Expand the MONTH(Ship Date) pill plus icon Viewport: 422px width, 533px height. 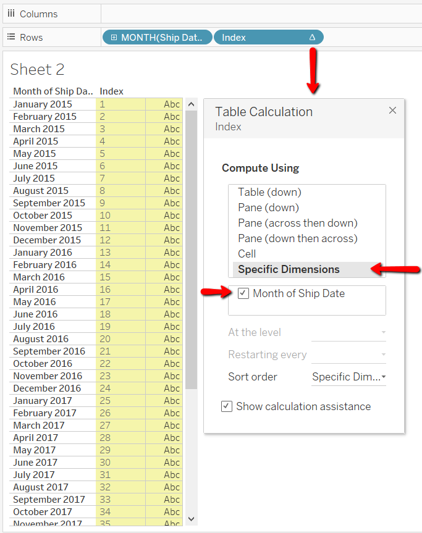114,38
